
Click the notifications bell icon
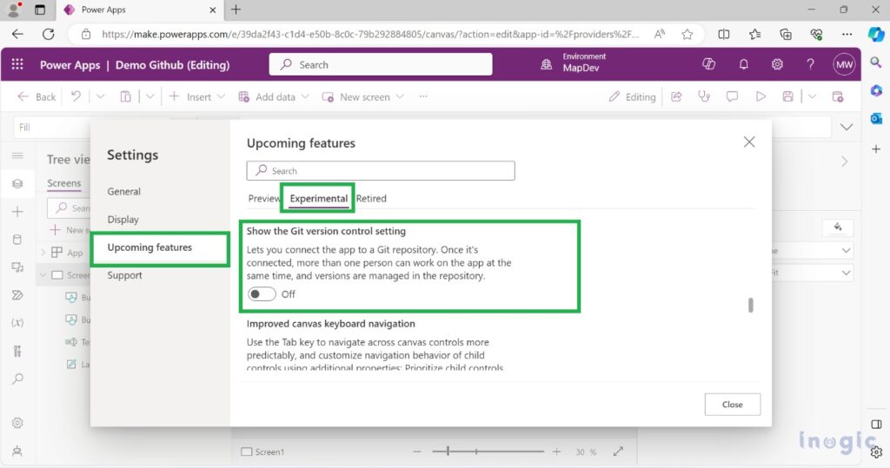coord(743,64)
